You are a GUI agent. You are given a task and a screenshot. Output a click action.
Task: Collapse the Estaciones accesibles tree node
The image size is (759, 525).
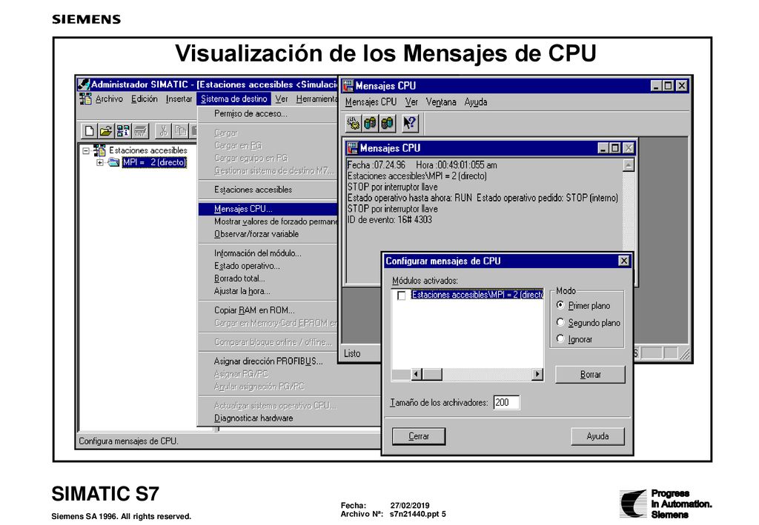(86, 151)
